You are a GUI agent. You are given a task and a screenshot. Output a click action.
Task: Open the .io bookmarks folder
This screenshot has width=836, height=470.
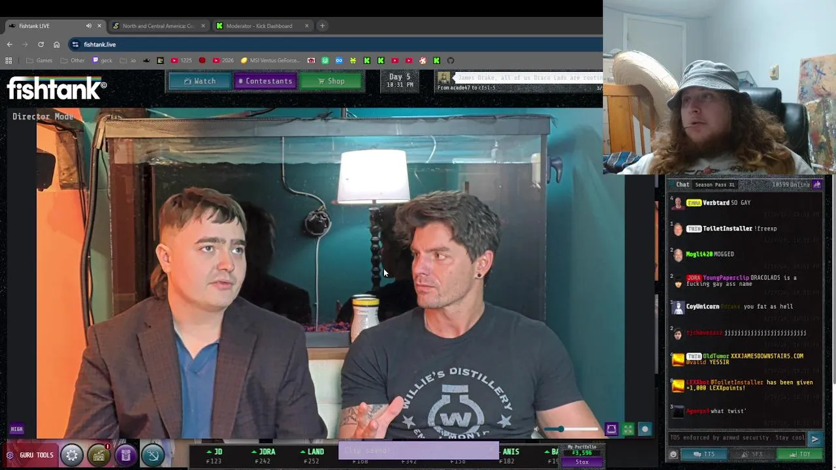click(x=128, y=61)
